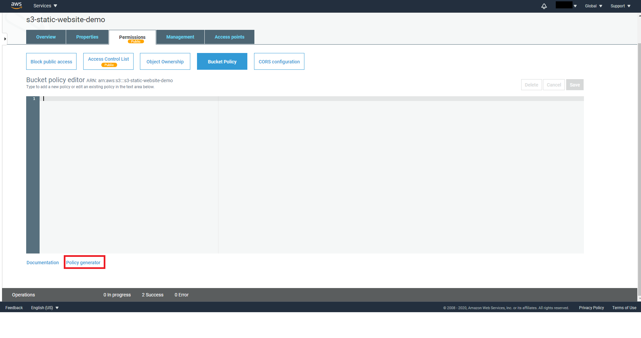
Task: Open the English (US) language dropdown
Action: coord(45,308)
